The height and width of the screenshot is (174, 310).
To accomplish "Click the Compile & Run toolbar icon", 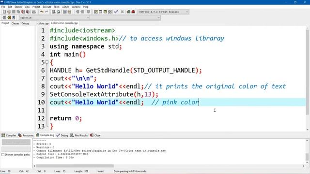I will coord(105,12).
